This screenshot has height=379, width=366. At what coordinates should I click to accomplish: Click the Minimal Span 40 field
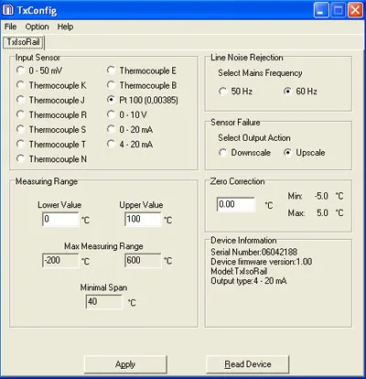(x=104, y=302)
